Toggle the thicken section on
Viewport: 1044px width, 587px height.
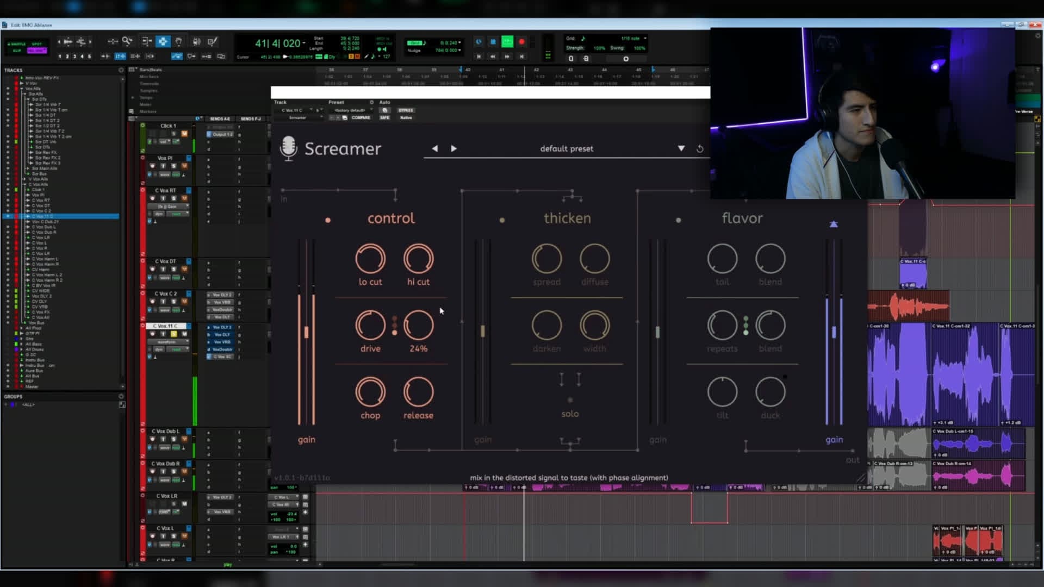502,220
